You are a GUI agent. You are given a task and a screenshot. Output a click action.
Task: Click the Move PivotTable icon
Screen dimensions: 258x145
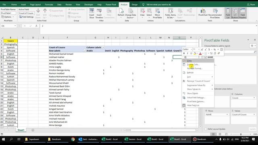coord(157,11)
